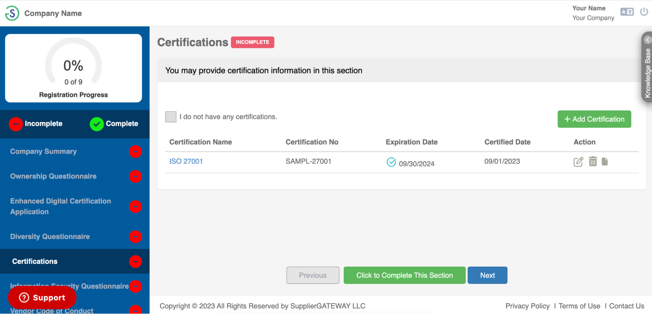Open the Information Security Questionnaire section
This screenshot has height=314, width=652.
point(69,286)
